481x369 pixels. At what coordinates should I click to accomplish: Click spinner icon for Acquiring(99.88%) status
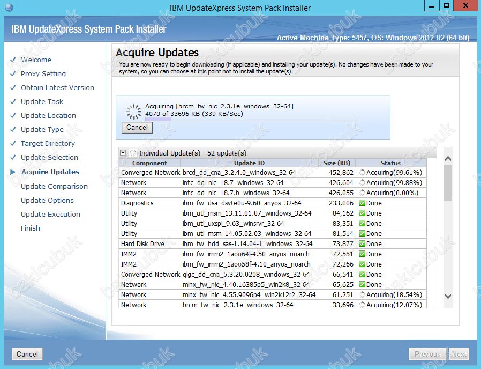(362, 182)
